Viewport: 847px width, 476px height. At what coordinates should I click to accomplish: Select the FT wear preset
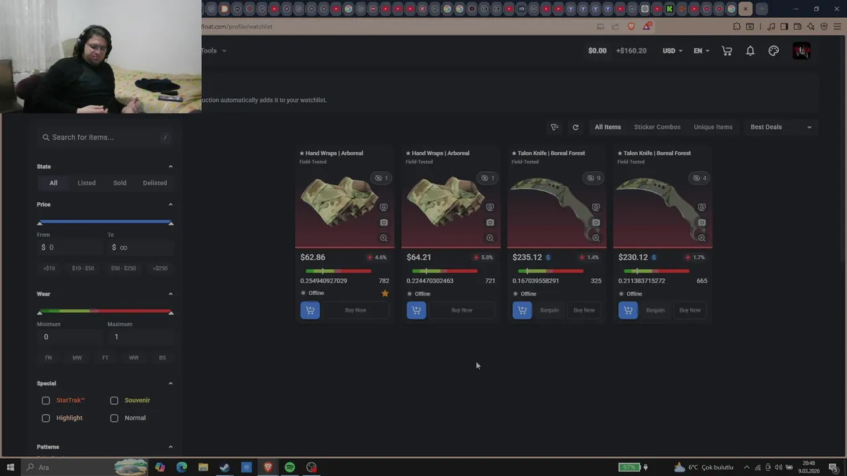[x=105, y=358]
